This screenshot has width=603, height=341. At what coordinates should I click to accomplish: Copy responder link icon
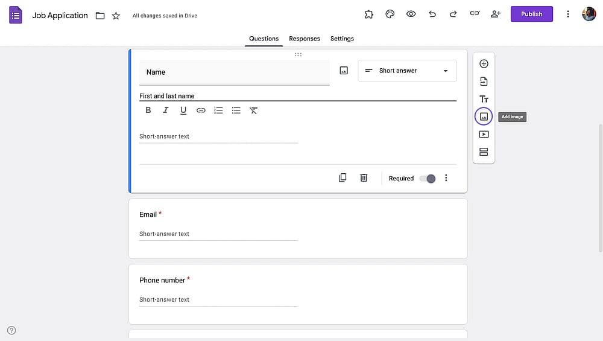[x=475, y=13]
